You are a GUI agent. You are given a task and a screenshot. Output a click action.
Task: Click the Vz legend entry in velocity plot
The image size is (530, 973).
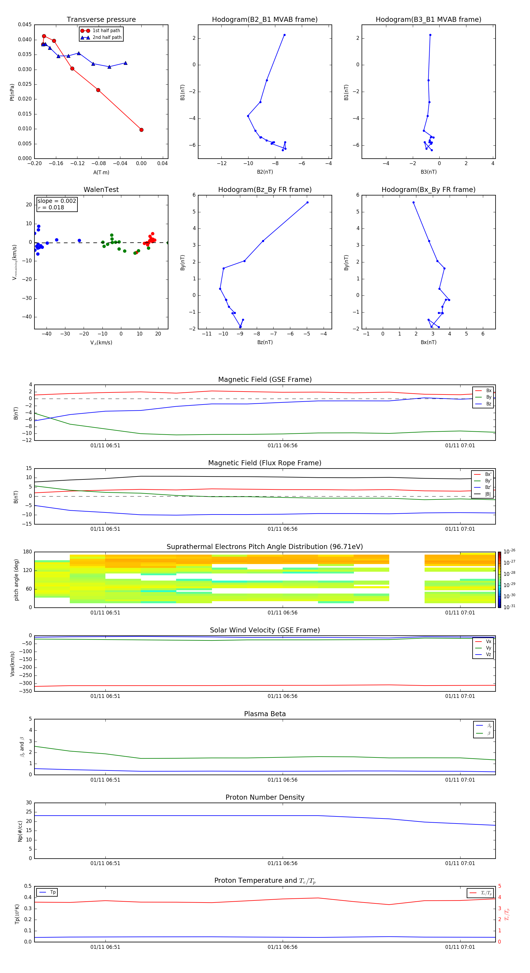(x=483, y=654)
